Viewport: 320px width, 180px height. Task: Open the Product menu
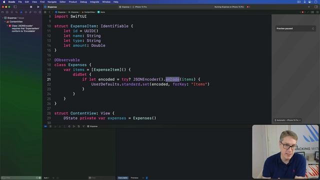pos(73,2)
